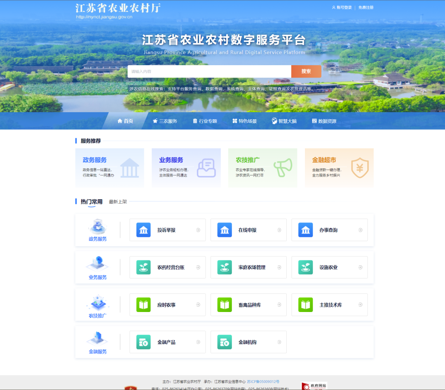Screen dimensions: 445x390
Task: Open the 智慧大脑 navigation menu
Action: (x=284, y=121)
